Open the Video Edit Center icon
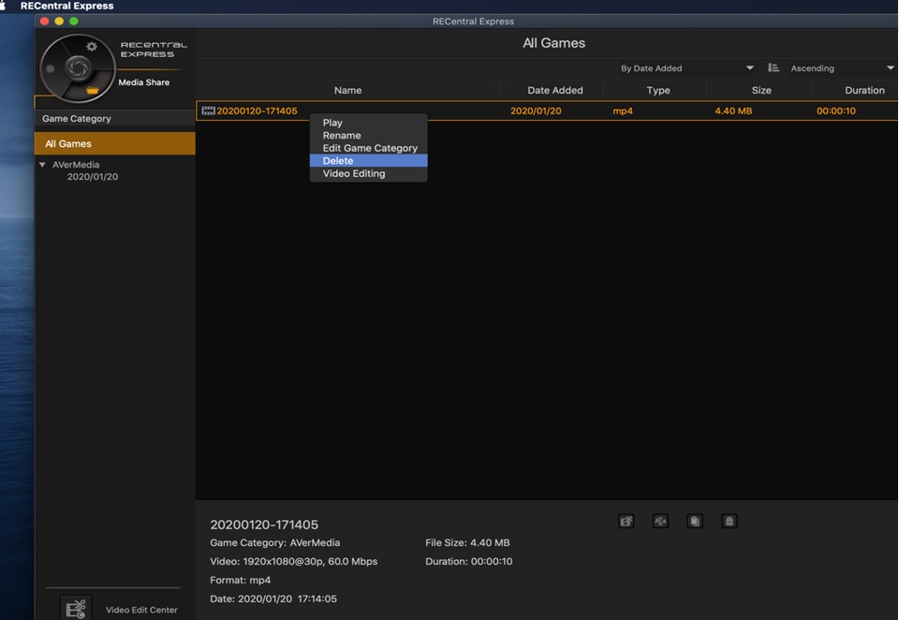899x620 pixels. click(x=75, y=609)
